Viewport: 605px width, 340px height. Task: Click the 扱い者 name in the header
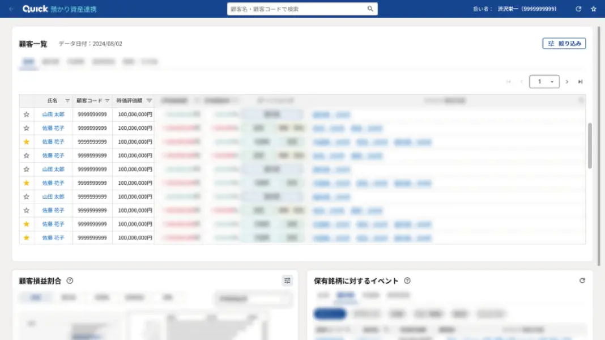[527, 9]
